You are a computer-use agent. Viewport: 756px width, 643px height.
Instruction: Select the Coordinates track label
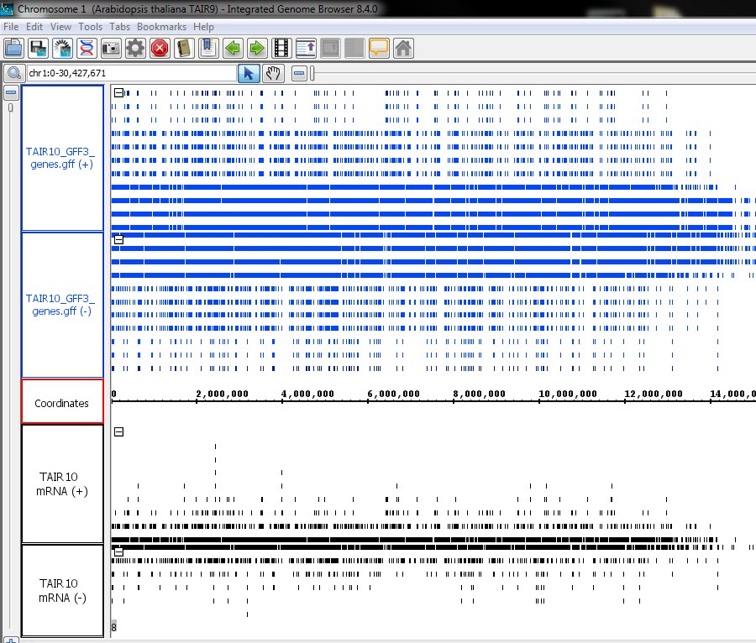coord(62,403)
